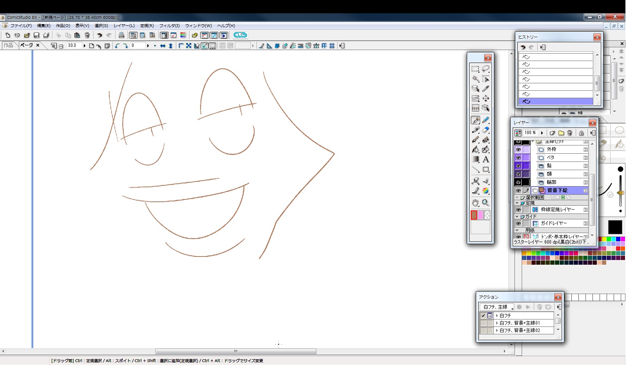Select the pencil tool
This screenshot has height=366, width=627.
[x=486, y=120]
